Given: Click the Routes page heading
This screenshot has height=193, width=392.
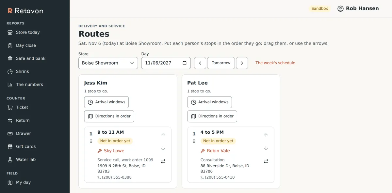Looking at the screenshot, I should [94, 34].
